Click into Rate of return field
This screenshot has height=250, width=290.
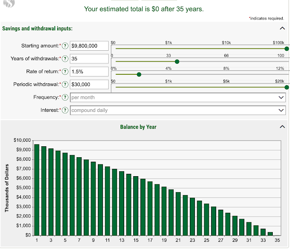click(x=89, y=72)
